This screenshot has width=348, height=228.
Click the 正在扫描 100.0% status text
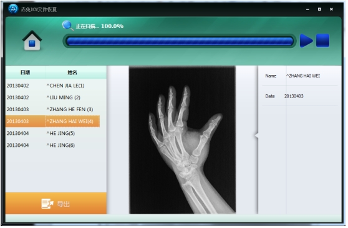(x=100, y=26)
